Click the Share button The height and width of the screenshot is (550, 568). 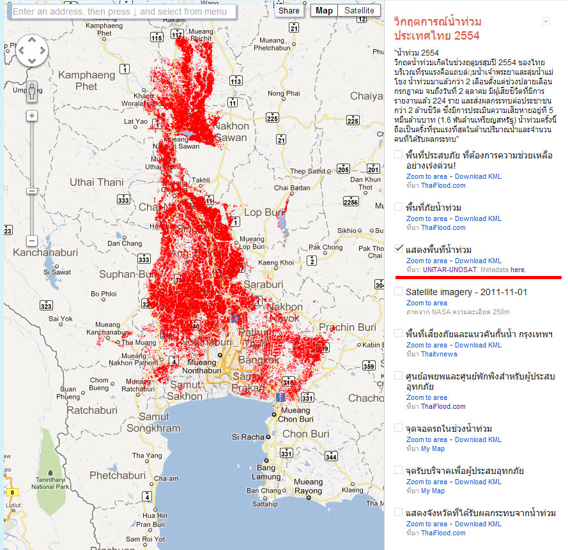pyautogui.click(x=289, y=10)
